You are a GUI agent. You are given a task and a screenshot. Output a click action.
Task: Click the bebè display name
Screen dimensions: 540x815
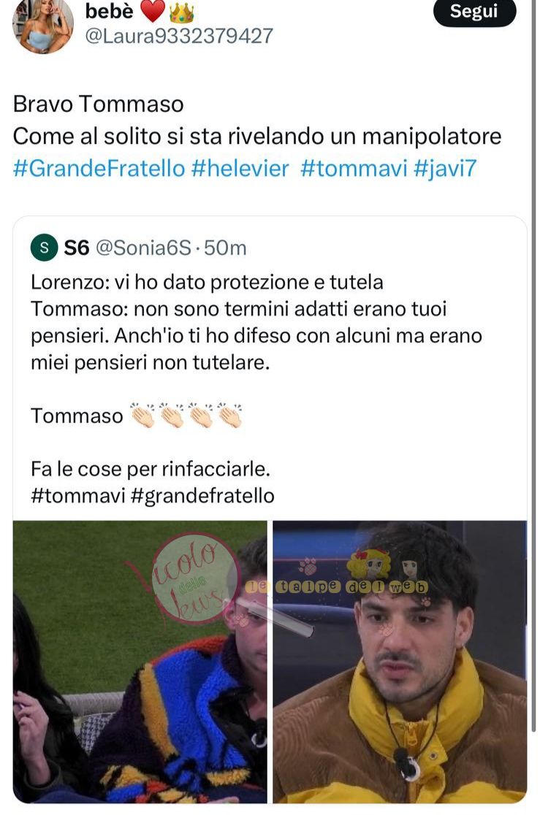(110, 11)
